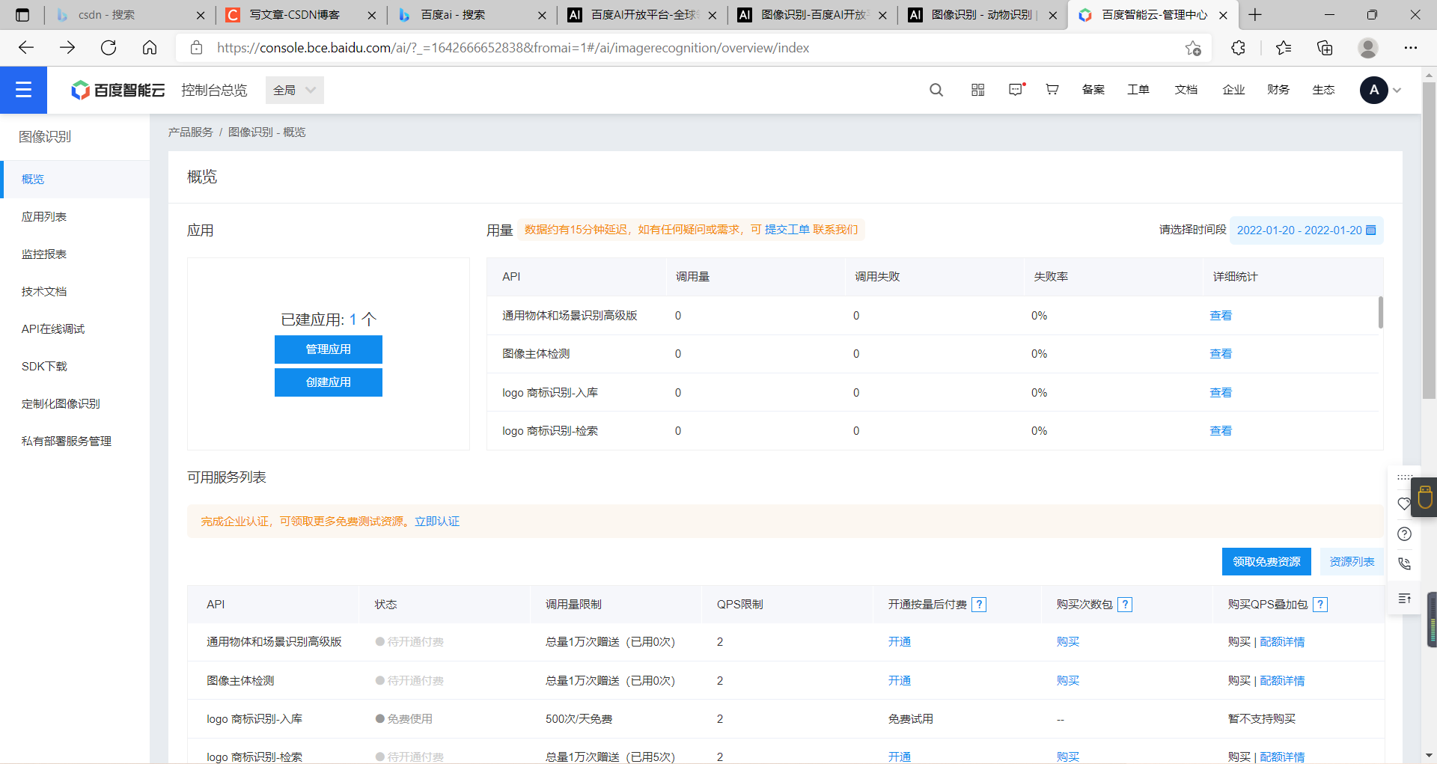Image resolution: width=1437 pixels, height=764 pixels.
Task: Click the browser address bar URL
Action: (x=513, y=48)
